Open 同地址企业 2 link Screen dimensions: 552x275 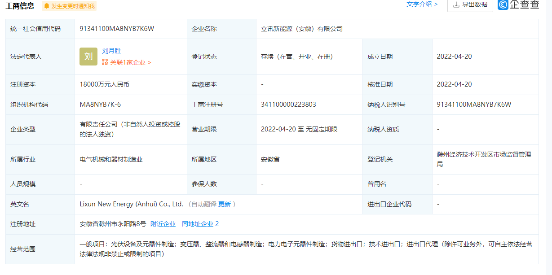[x=200, y=224]
